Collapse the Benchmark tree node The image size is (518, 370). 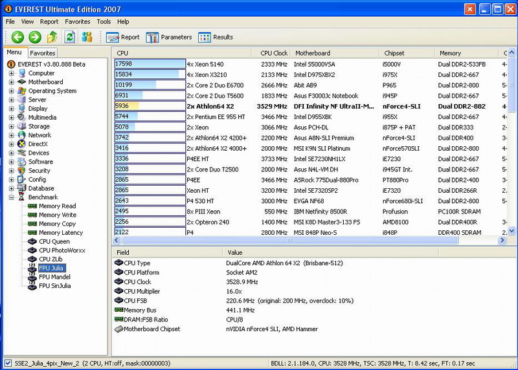click(12, 197)
